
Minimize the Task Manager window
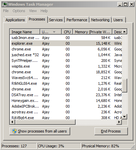pyautogui.click(x=120, y=4)
